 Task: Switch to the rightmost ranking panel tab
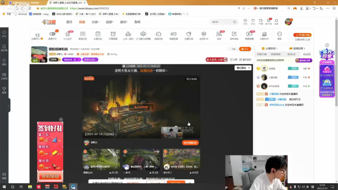point(307,54)
